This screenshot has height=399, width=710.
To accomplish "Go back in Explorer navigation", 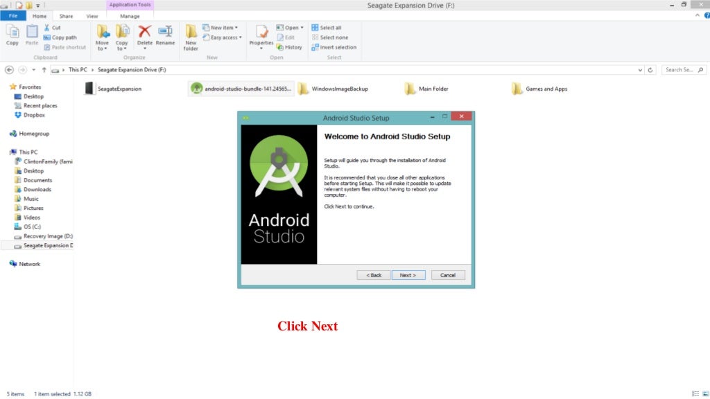I will click(9, 70).
